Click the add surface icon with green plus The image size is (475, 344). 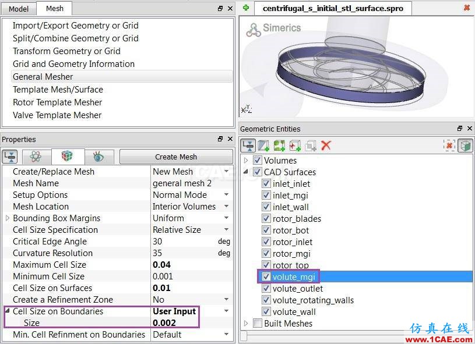click(x=263, y=146)
